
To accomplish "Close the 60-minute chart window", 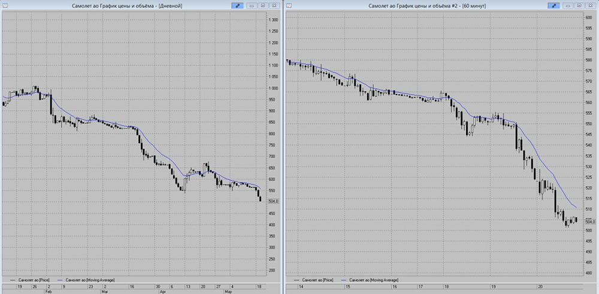I will tap(590, 6).
